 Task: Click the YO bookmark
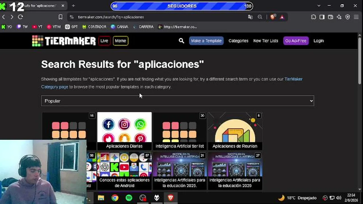pyautogui.click(x=7, y=27)
